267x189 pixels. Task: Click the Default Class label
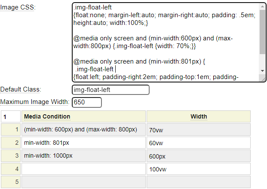coord(20,89)
